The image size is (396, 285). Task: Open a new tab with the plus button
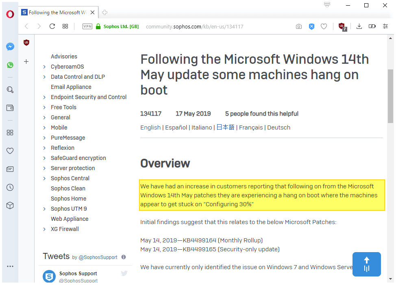(105, 12)
